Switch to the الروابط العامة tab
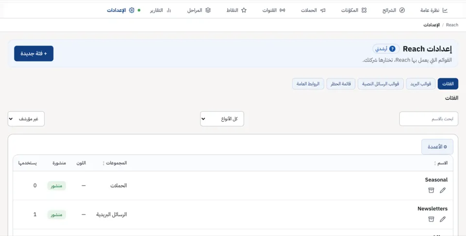The height and width of the screenshot is (236, 466). coord(308,84)
